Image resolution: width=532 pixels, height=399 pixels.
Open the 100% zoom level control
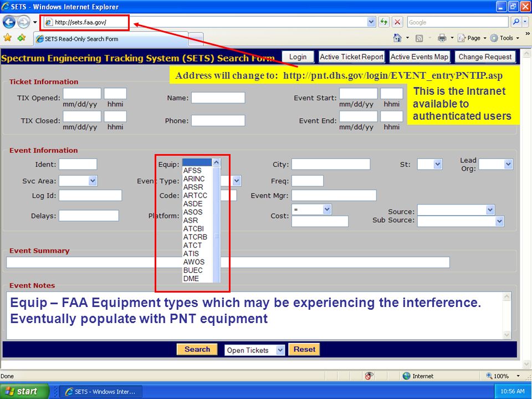pyautogui.click(x=503, y=376)
